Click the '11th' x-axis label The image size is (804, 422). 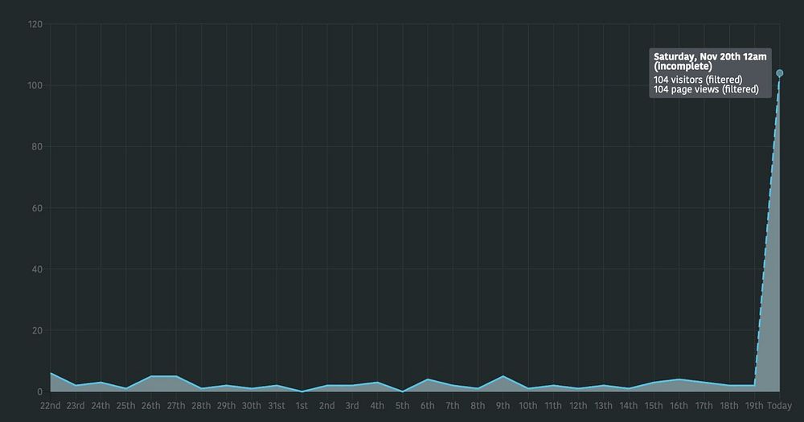[x=553, y=406]
